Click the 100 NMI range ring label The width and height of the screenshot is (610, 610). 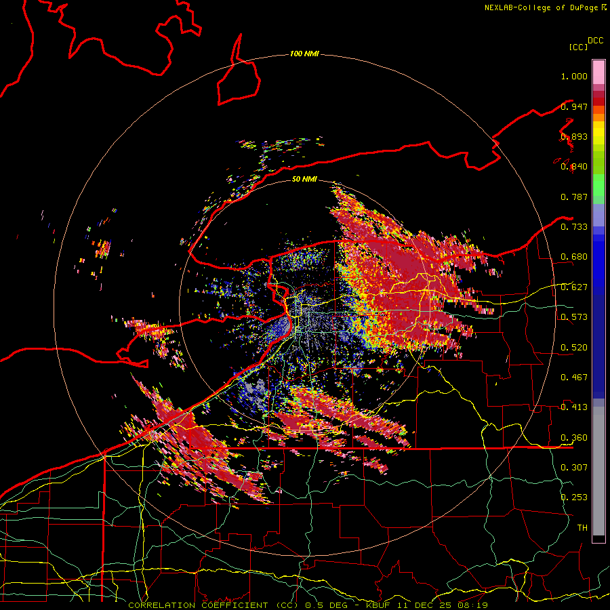[x=304, y=54]
